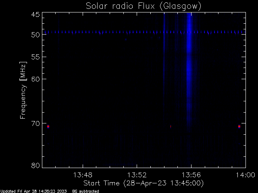This screenshot has height=193, width=258.
Task: Click the 'Start Time (28-Apr-23 13:45:00)' label
Action: (144, 183)
